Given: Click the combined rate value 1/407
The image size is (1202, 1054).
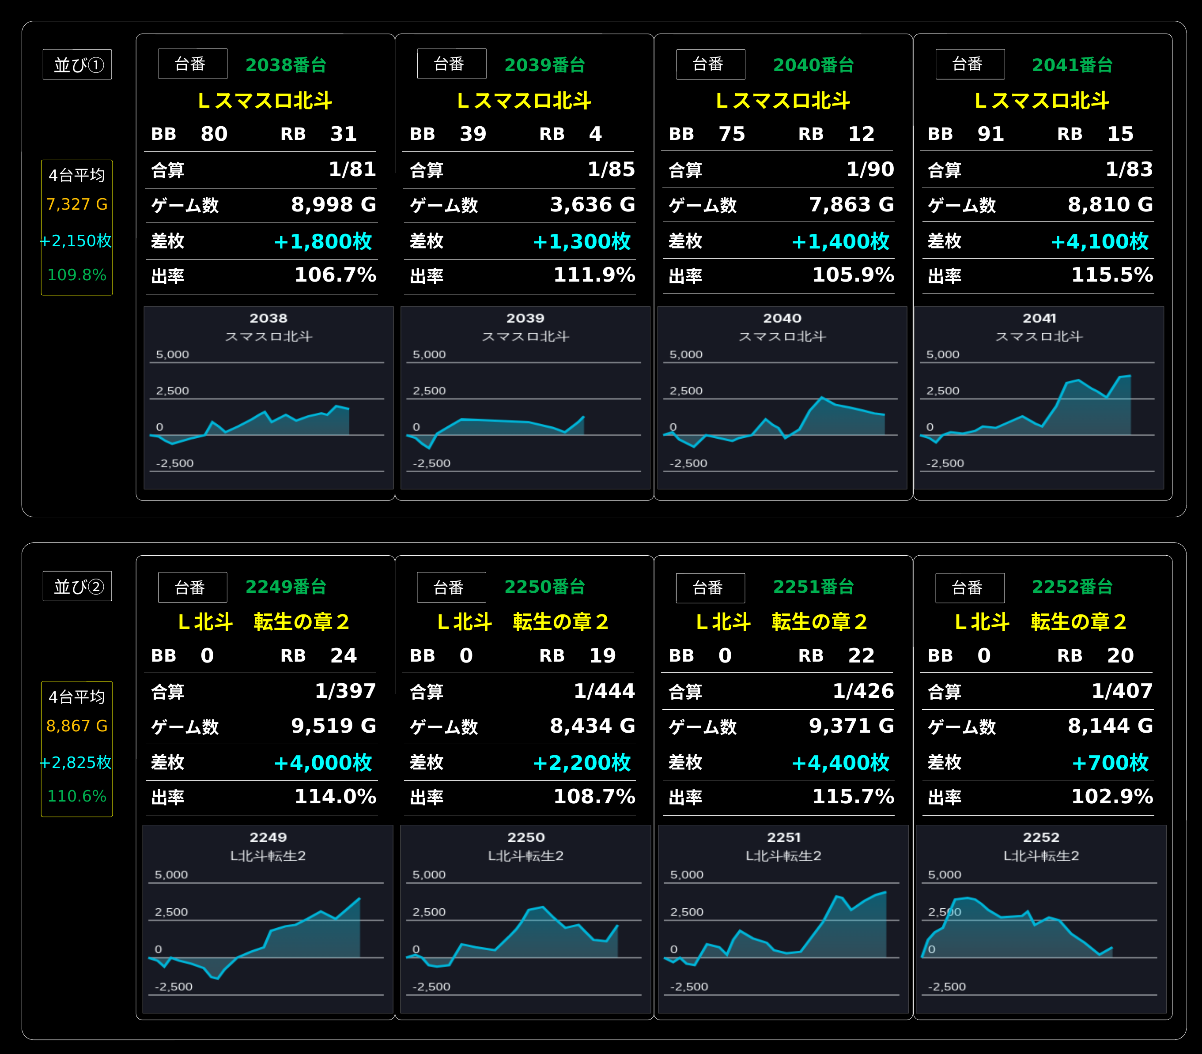Looking at the screenshot, I should [1122, 691].
